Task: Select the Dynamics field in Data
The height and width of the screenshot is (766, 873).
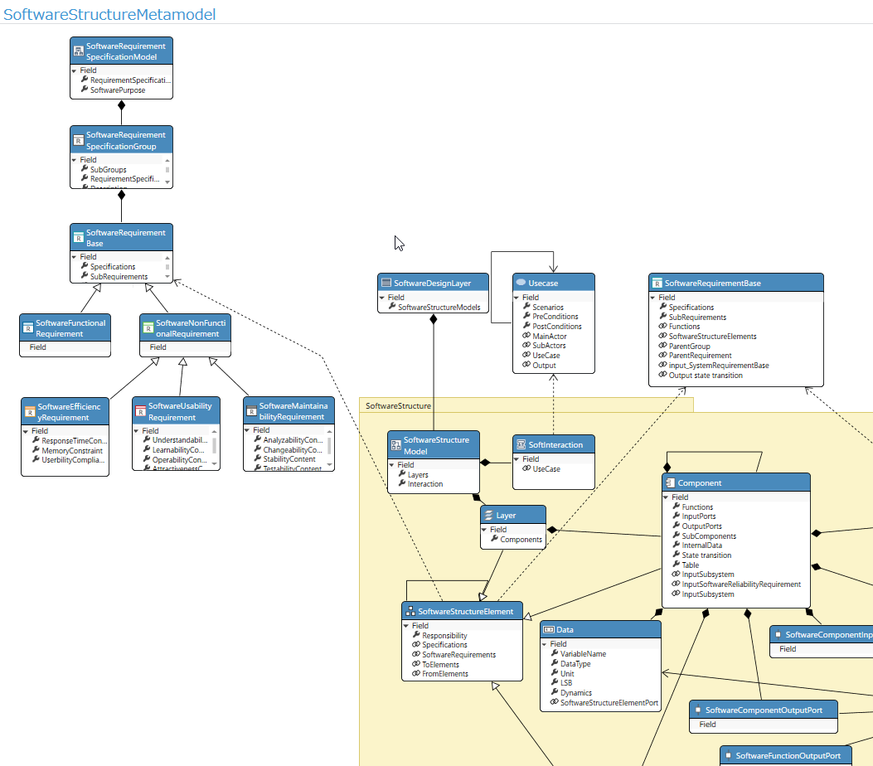Action: (575, 692)
